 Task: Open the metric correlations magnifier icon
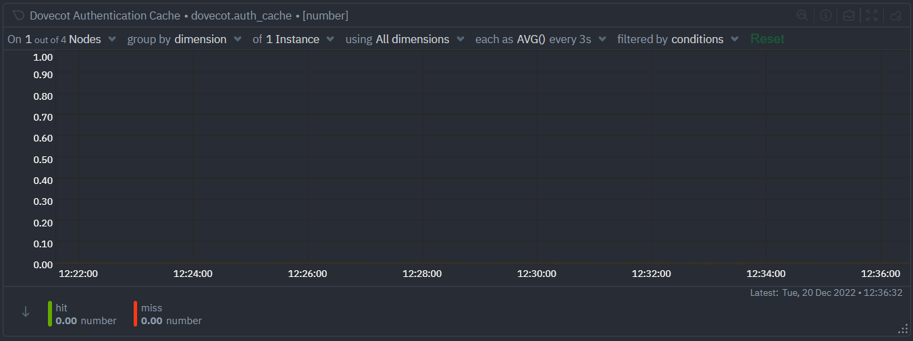802,15
